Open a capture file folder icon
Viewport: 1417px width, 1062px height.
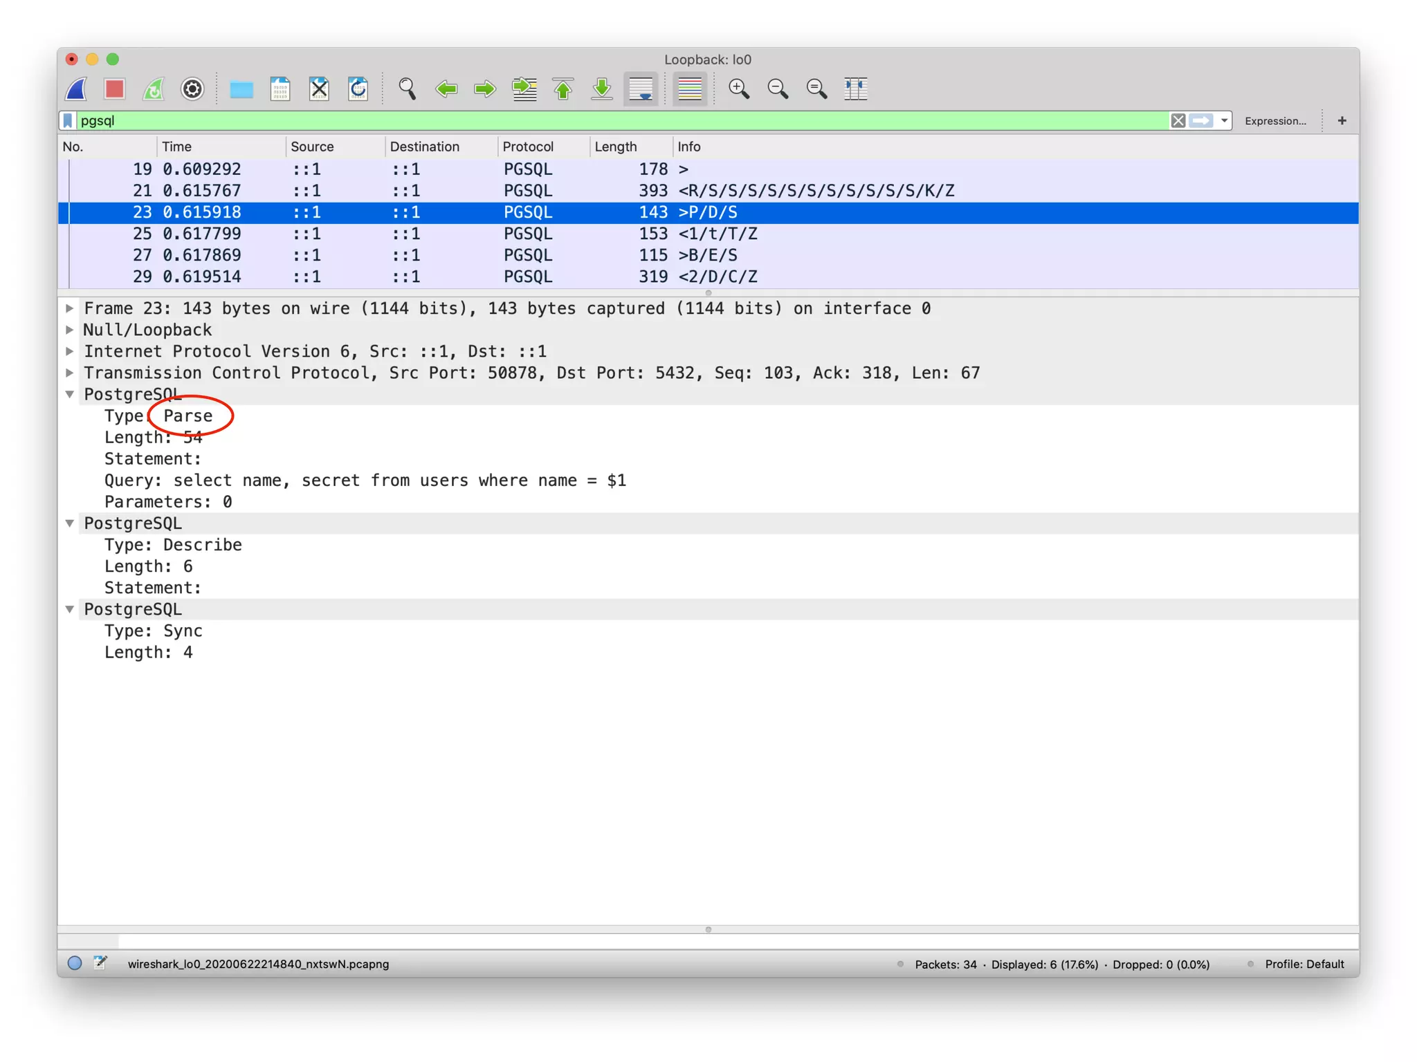(x=241, y=89)
